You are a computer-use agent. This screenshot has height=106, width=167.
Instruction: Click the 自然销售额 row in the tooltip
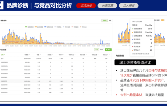click(x=142, y=36)
